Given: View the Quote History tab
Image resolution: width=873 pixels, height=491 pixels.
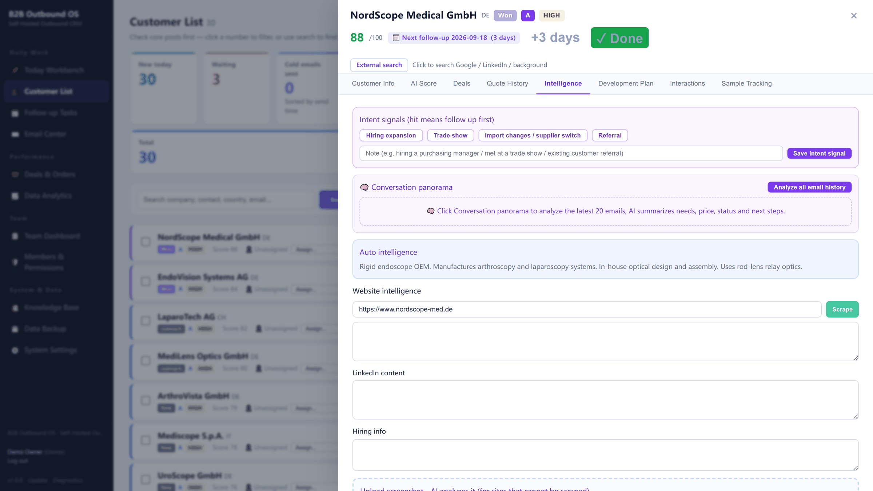Looking at the screenshot, I should 507,83.
